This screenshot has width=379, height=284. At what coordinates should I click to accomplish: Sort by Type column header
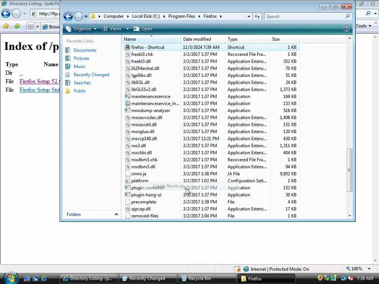pos(247,39)
